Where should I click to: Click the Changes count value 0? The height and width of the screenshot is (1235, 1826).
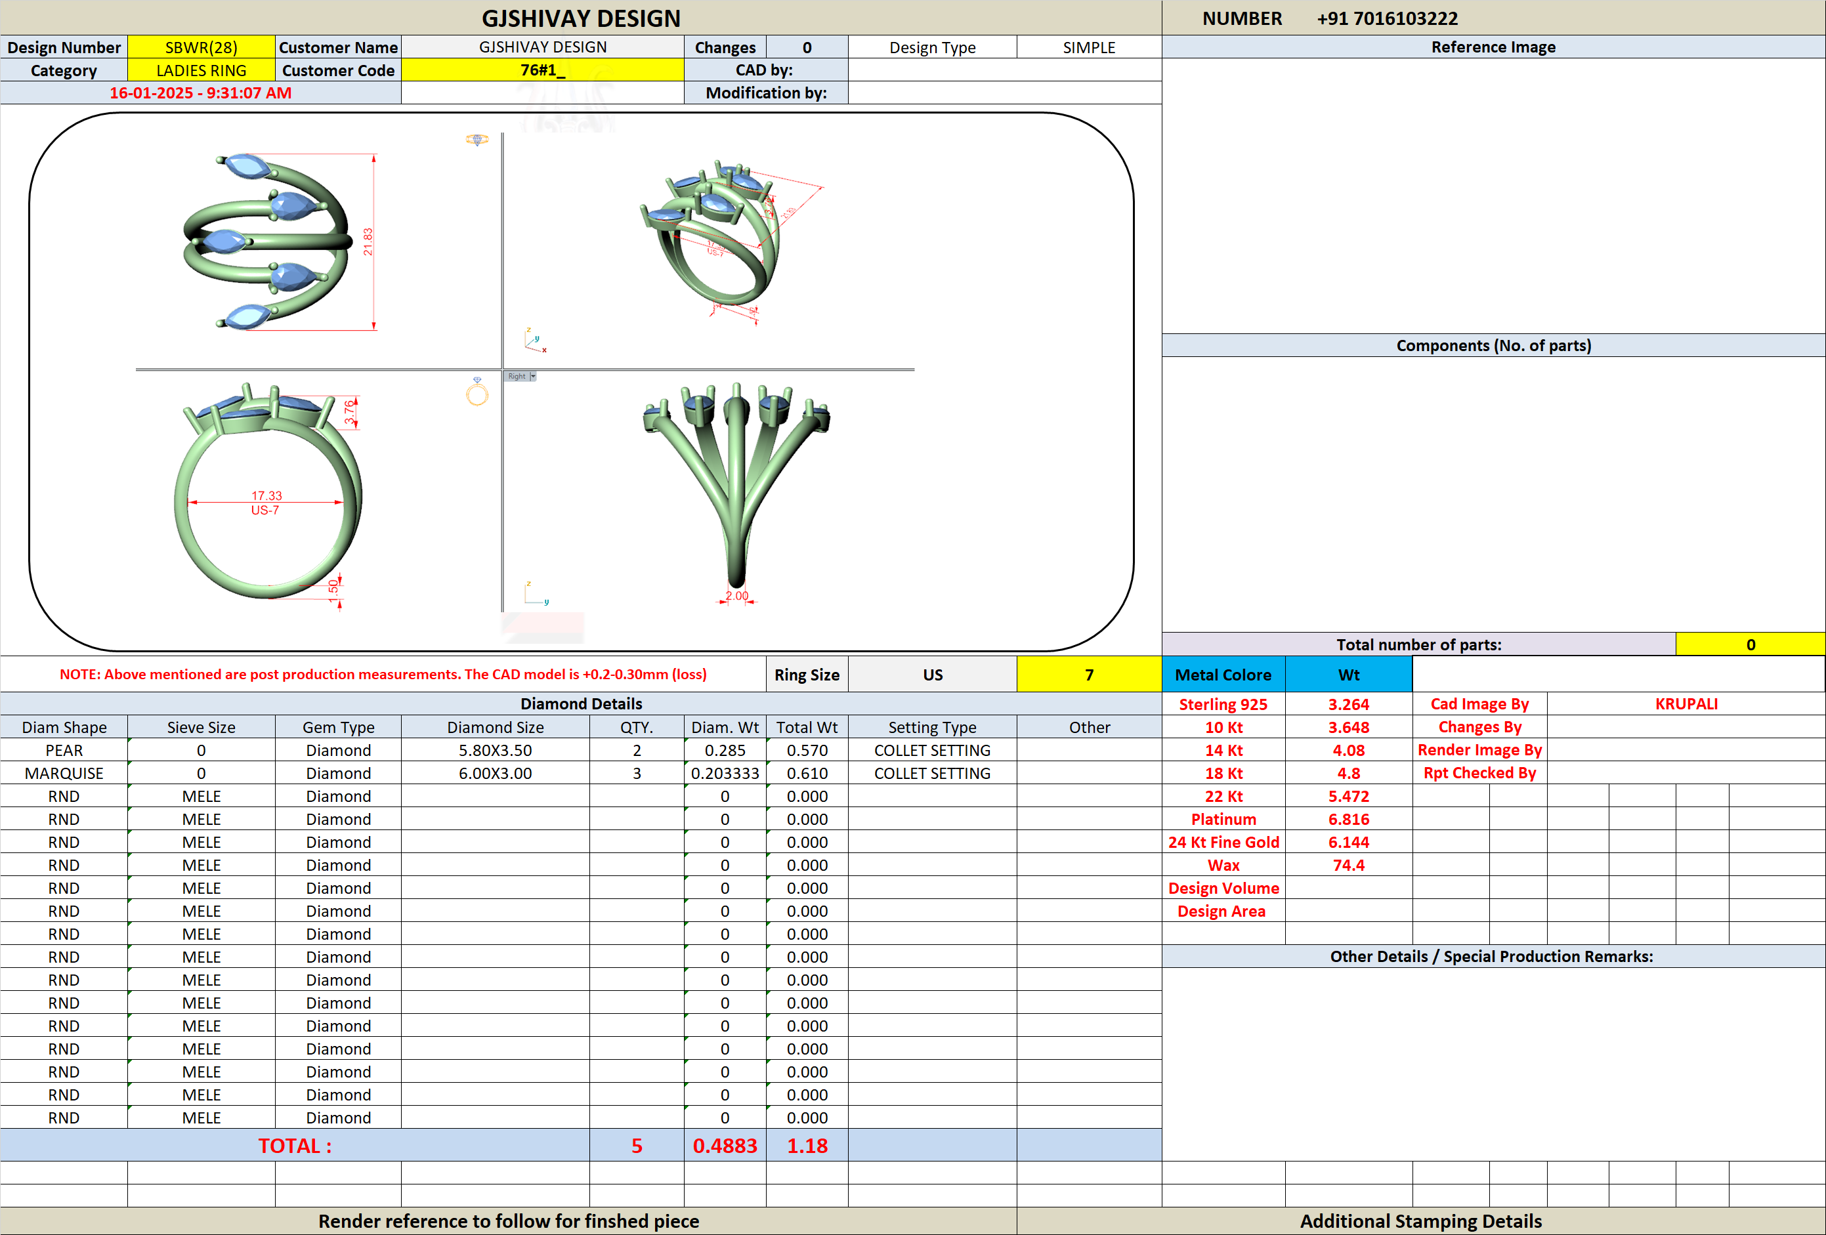pyautogui.click(x=807, y=47)
